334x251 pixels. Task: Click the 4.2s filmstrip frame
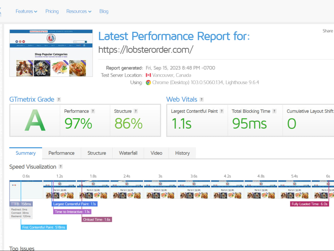[x=227, y=189]
